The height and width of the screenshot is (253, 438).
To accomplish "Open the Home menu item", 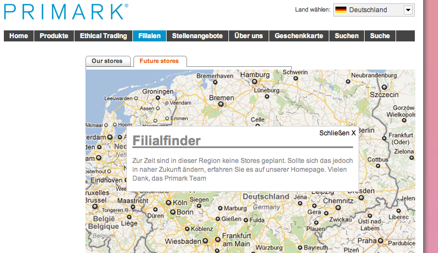I will pos(19,36).
